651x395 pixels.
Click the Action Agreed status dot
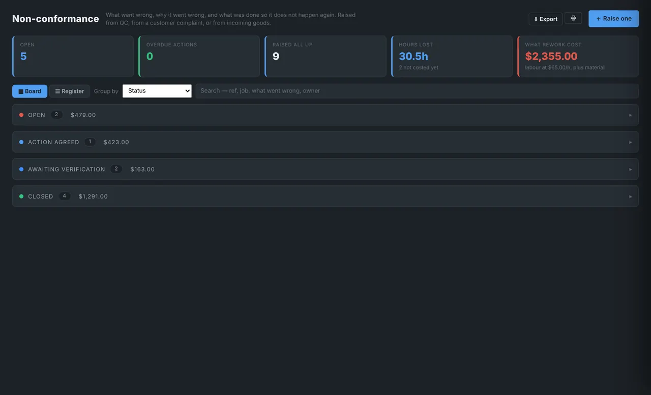pyautogui.click(x=21, y=142)
